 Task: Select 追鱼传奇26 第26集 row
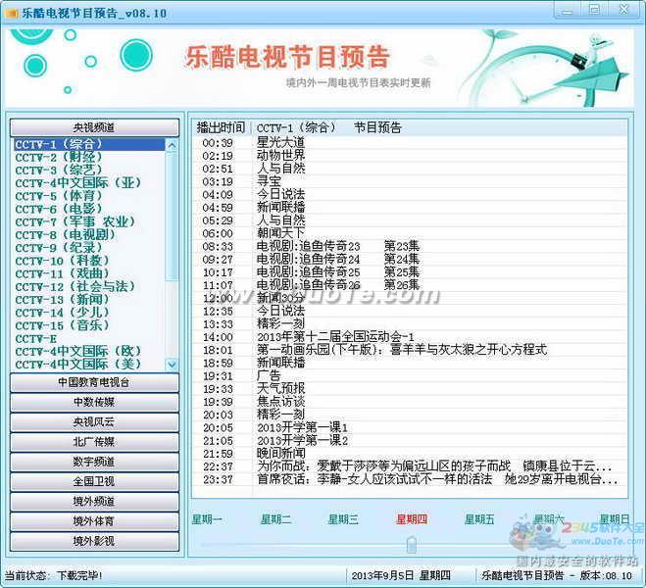pyautogui.click(x=410, y=285)
